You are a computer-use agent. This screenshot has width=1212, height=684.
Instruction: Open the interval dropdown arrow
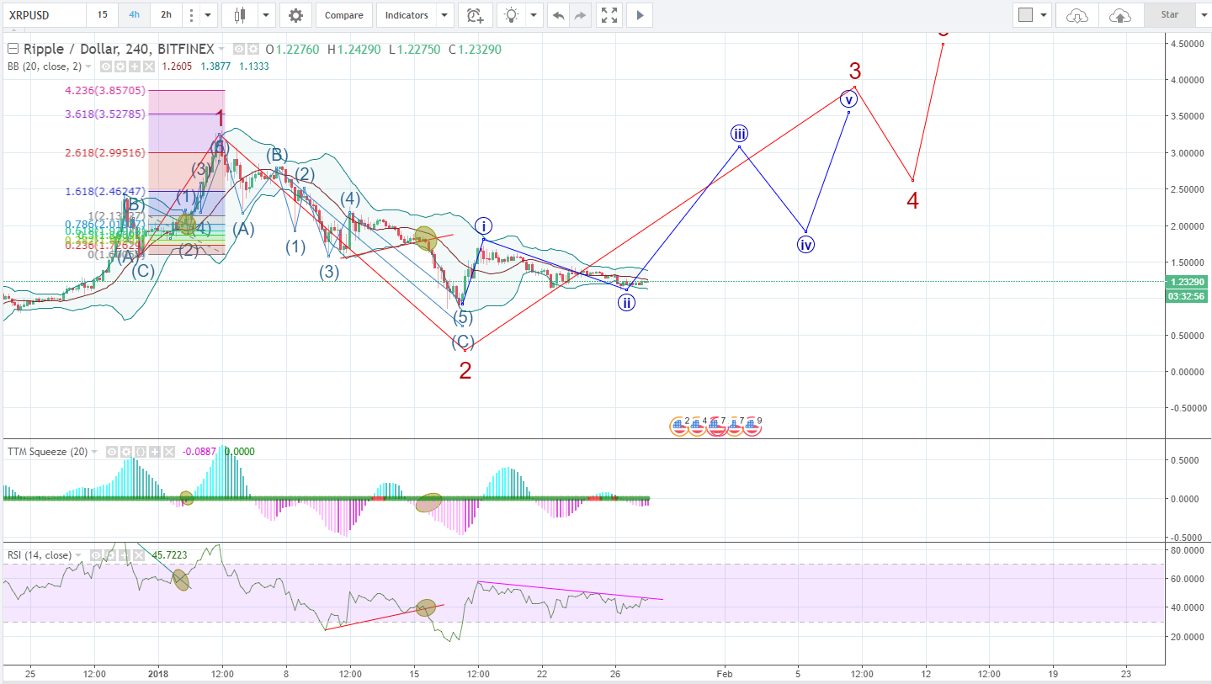tap(206, 14)
